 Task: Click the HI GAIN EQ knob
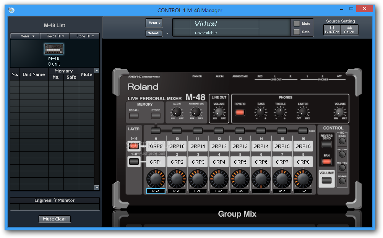342,141
